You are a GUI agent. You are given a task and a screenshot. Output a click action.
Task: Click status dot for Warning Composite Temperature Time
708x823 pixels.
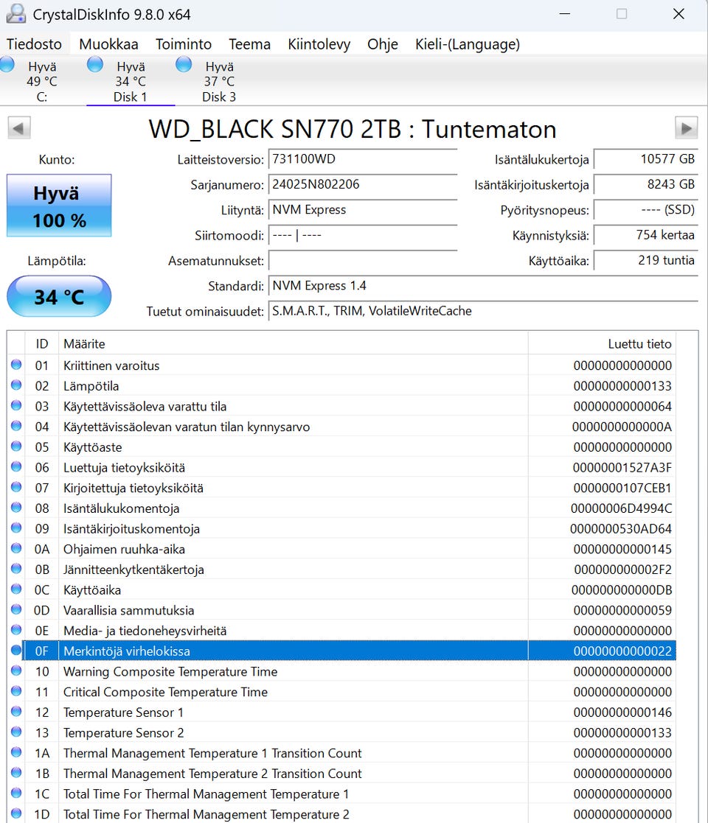coord(16,670)
